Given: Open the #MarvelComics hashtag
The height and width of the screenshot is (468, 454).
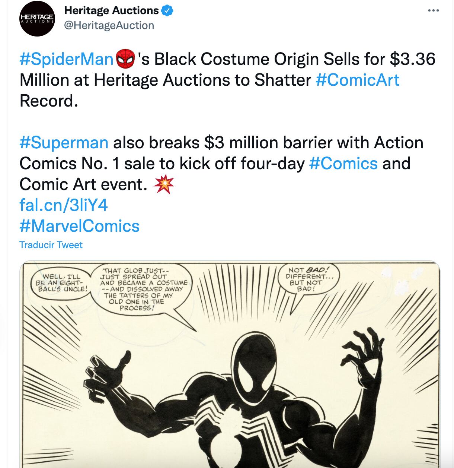Looking at the screenshot, I should click(x=79, y=226).
